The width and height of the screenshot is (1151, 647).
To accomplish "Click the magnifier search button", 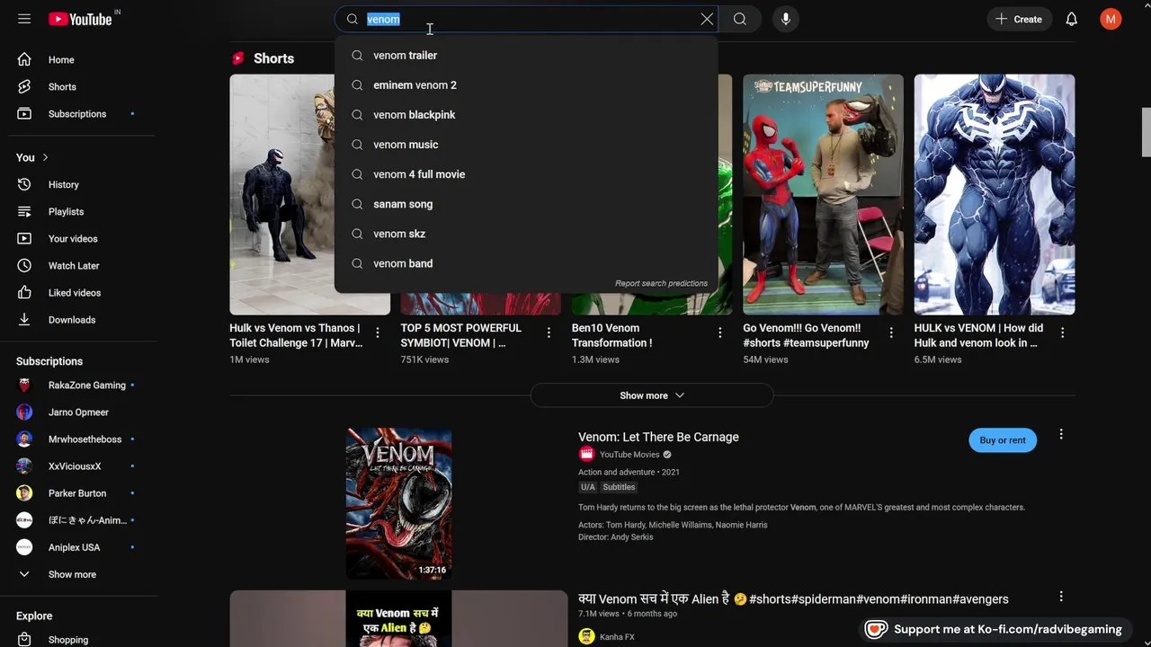I will pos(739,19).
